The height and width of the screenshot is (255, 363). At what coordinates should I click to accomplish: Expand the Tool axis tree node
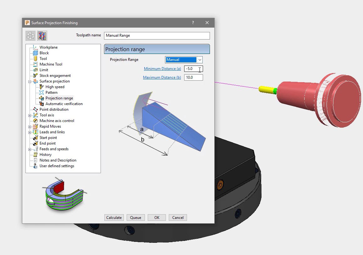coord(29,115)
